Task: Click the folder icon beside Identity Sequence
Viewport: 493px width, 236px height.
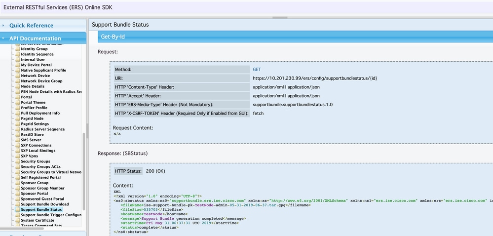Action: (18, 54)
